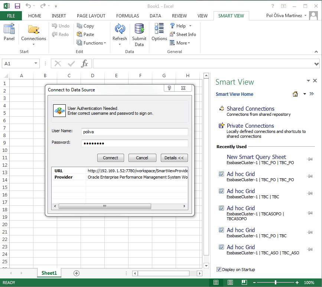Open the Help dropdown arrow
The width and height of the screenshot is (322, 287).
(190, 26)
